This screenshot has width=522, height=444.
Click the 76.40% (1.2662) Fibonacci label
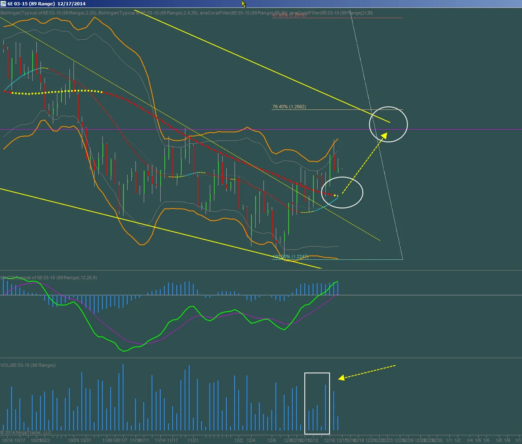pyautogui.click(x=289, y=107)
